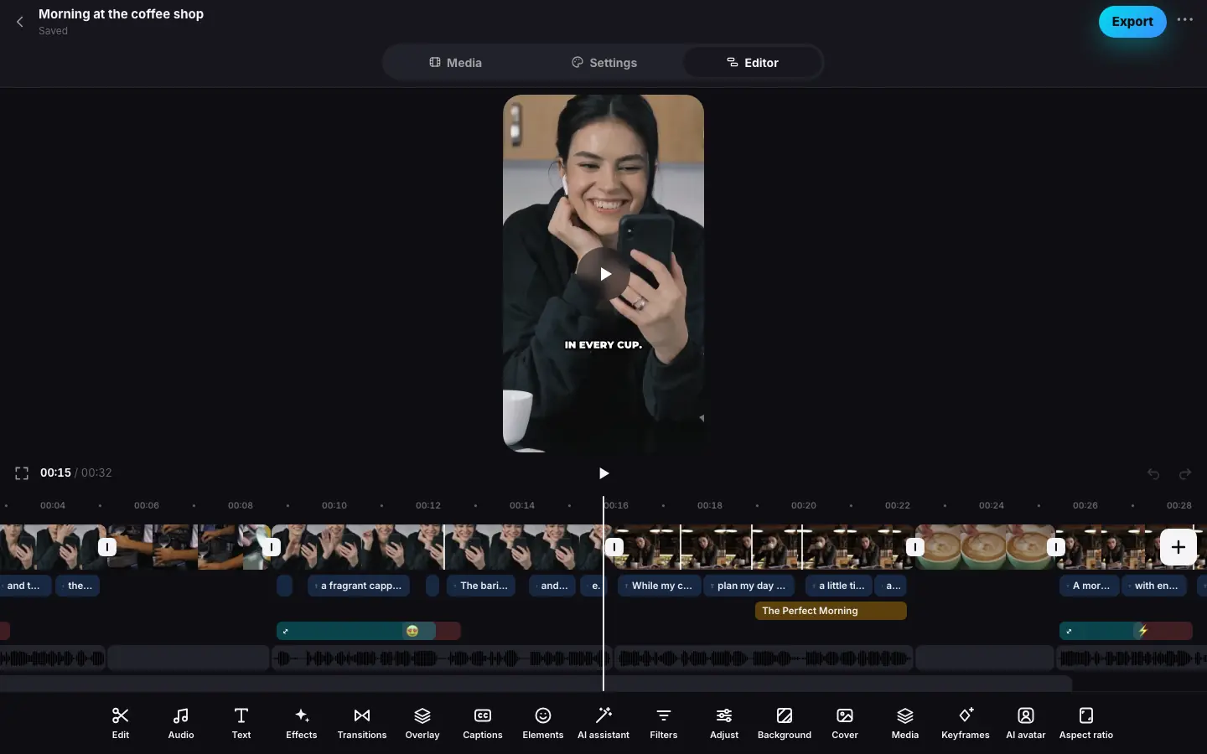Open the Background tool

point(785,723)
